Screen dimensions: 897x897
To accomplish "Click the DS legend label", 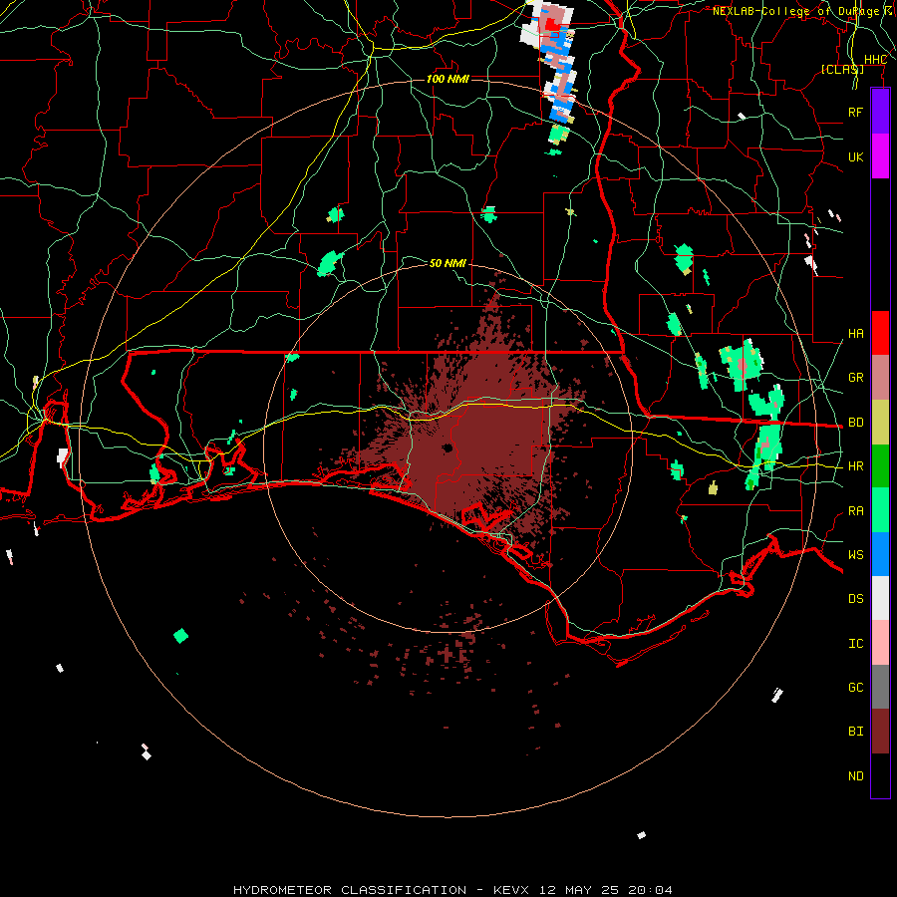I will (x=856, y=599).
